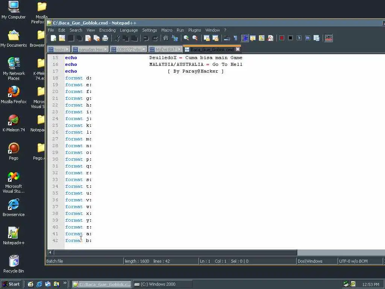Select the Recycle Bin desktop icon
Image resolution: width=385 pixels, height=289 pixels.
pyautogui.click(x=14, y=264)
